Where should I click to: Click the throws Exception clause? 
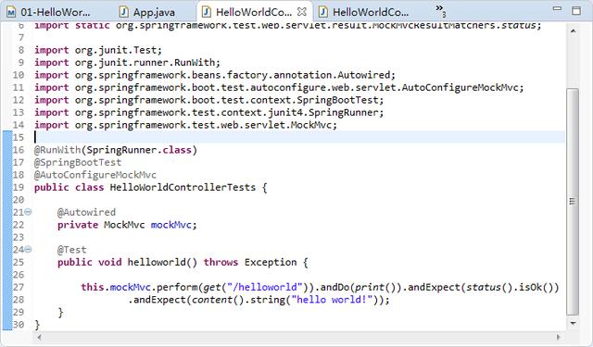(x=250, y=262)
